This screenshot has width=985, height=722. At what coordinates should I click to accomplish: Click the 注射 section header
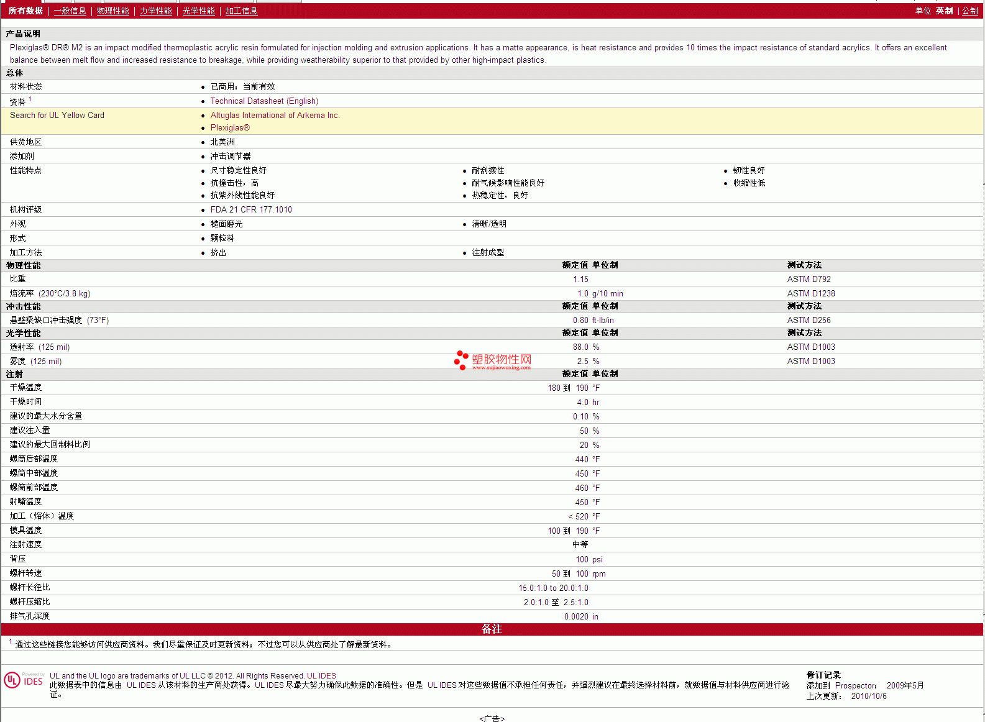tap(14, 375)
